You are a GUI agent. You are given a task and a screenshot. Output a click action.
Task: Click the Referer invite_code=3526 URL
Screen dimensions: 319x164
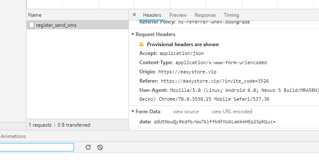tap(215, 81)
